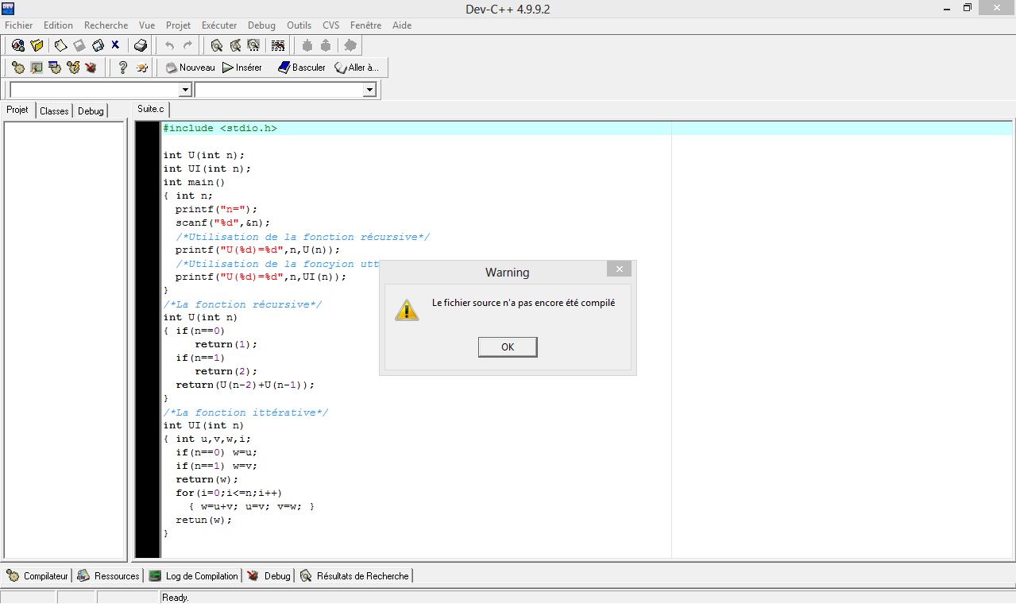Open the Debug menu in menu bar
1016x604 pixels.
click(261, 25)
